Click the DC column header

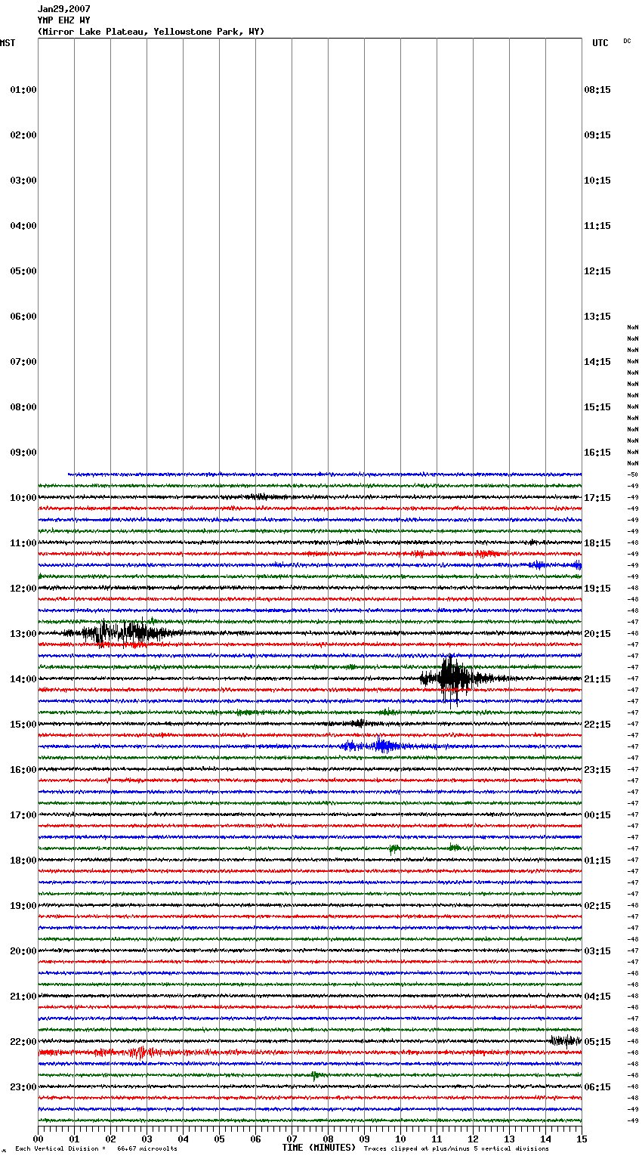click(627, 41)
